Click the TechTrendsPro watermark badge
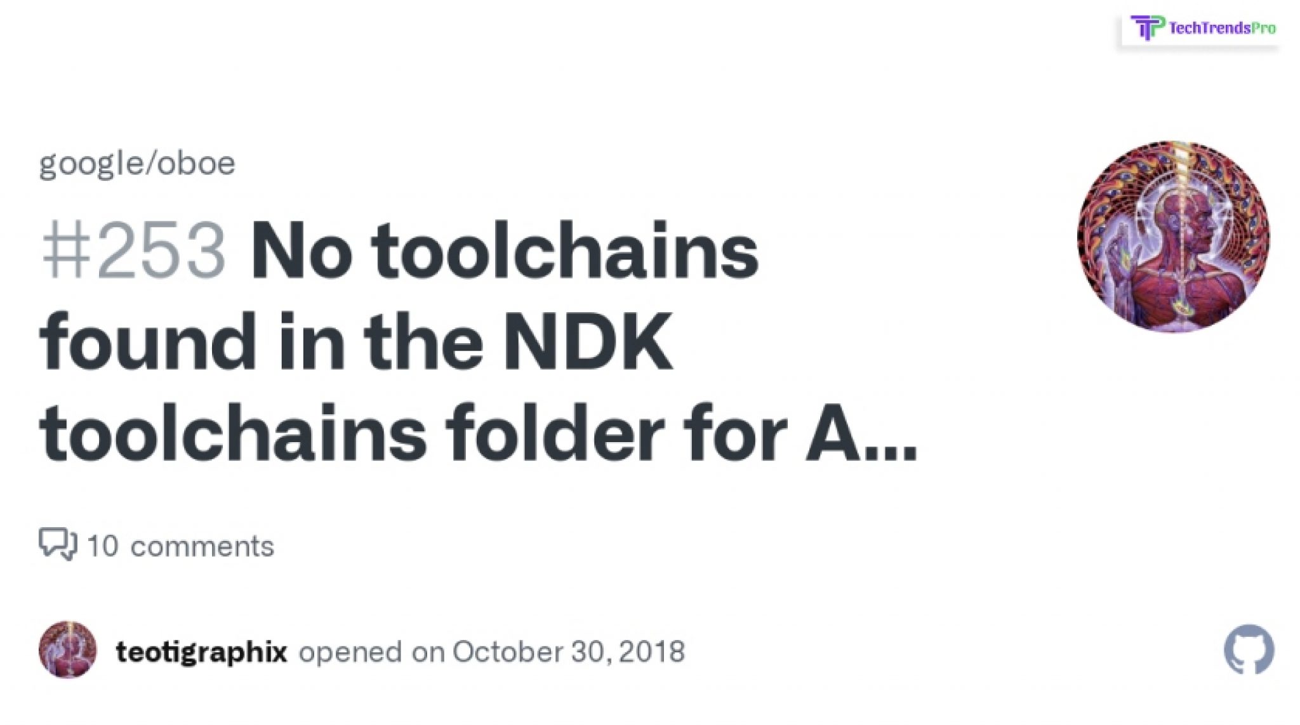 click(x=1200, y=29)
